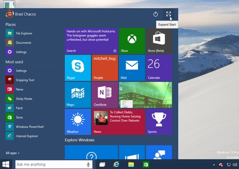
Task: Launch Paint from Most used
Action: (14, 108)
